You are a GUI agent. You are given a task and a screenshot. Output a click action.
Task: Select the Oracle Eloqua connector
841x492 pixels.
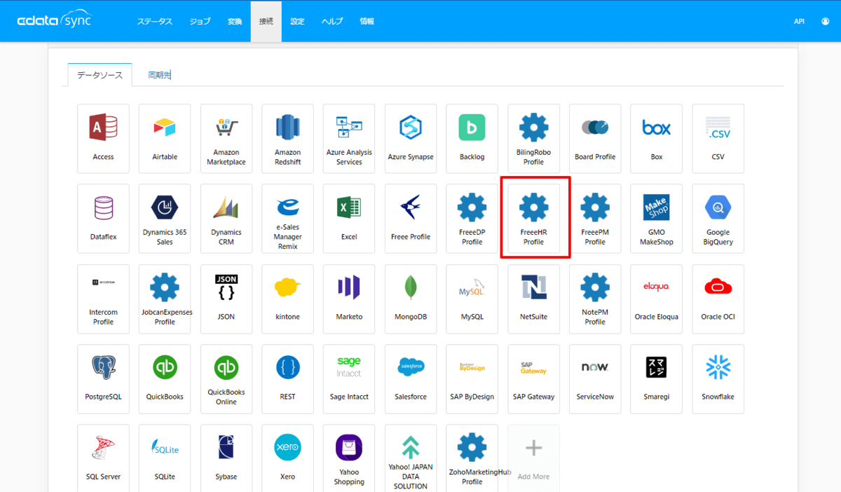point(657,299)
